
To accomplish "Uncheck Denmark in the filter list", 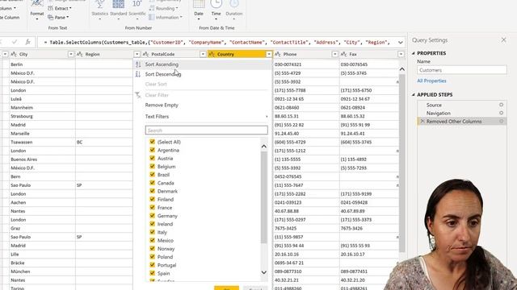I will pos(153,191).
